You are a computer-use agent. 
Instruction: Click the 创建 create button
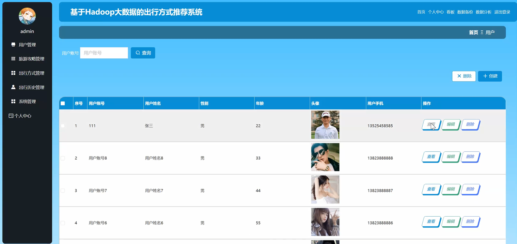(490, 76)
